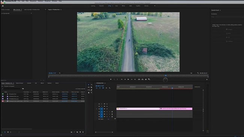Viewport: 244px width, 137px height.
Task: Click the Extract button in Program monitor
Action: click(142, 80)
